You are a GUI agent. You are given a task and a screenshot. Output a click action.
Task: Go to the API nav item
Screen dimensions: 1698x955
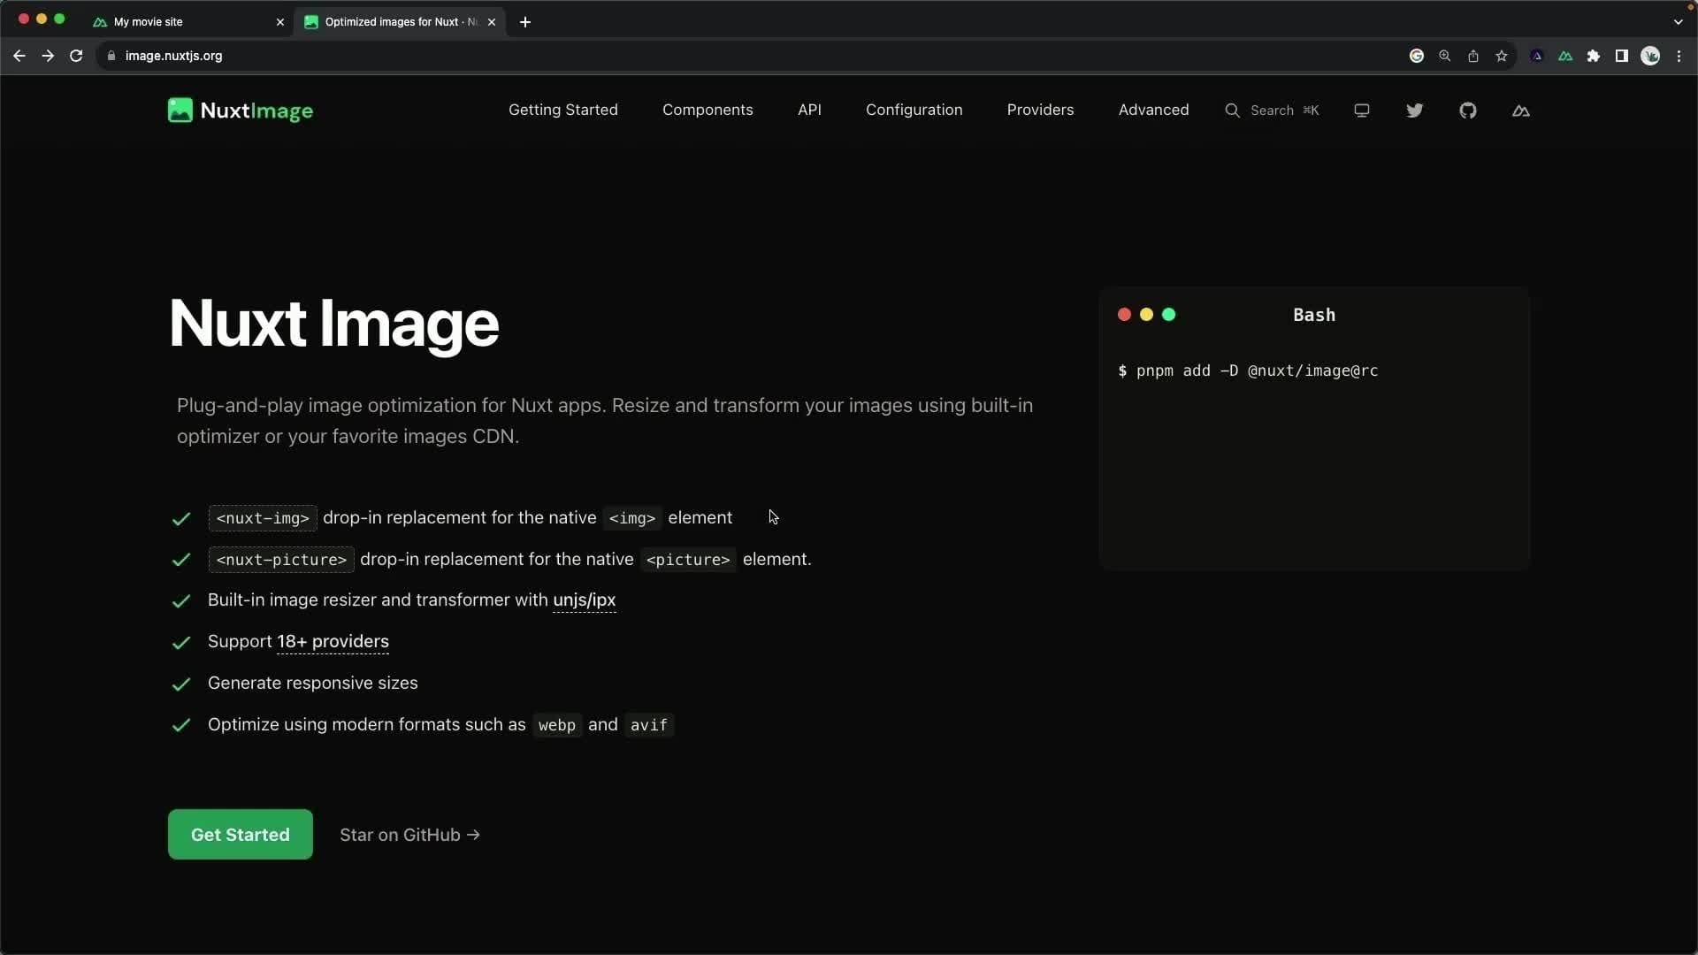point(809,111)
